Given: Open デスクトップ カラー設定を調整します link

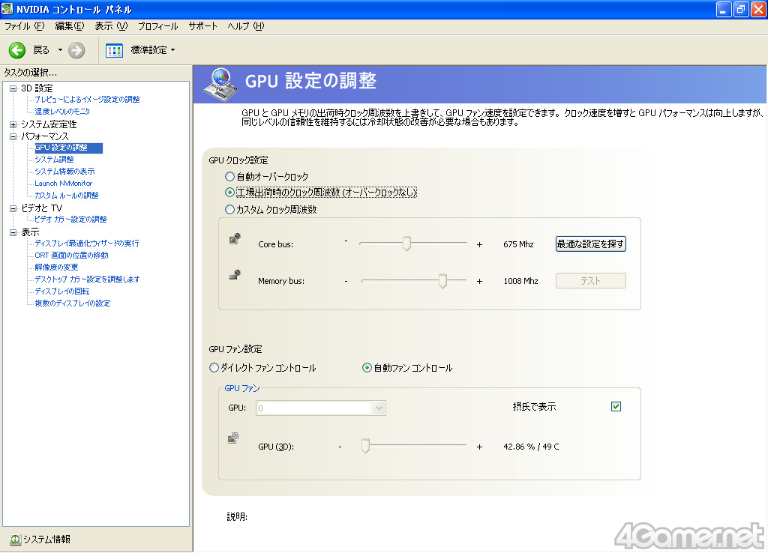Looking at the screenshot, I should 87,279.
